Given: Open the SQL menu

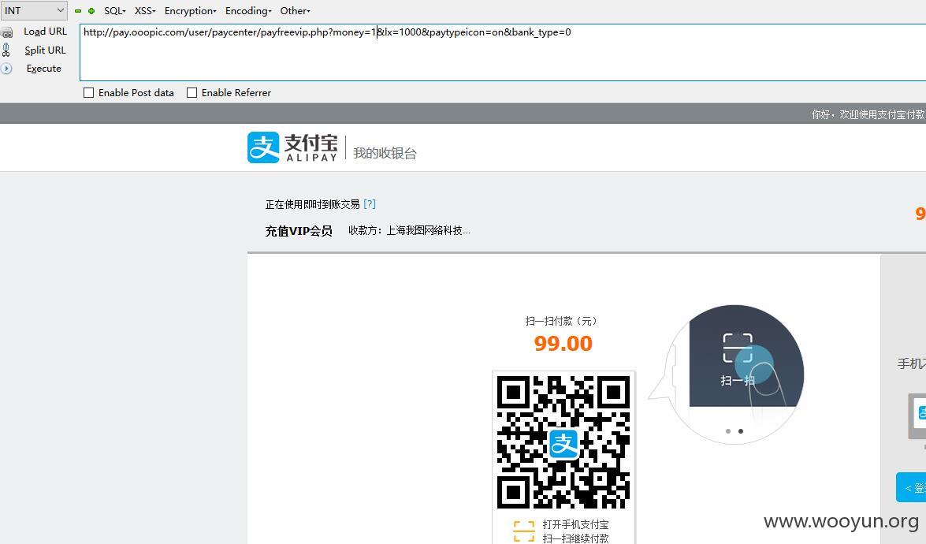Looking at the screenshot, I should (x=114, y=10).
